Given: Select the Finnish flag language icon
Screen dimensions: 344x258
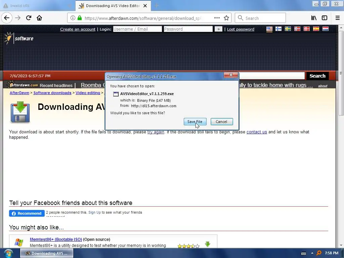Looking at the screenshot, I should click(x=278, y=29).
